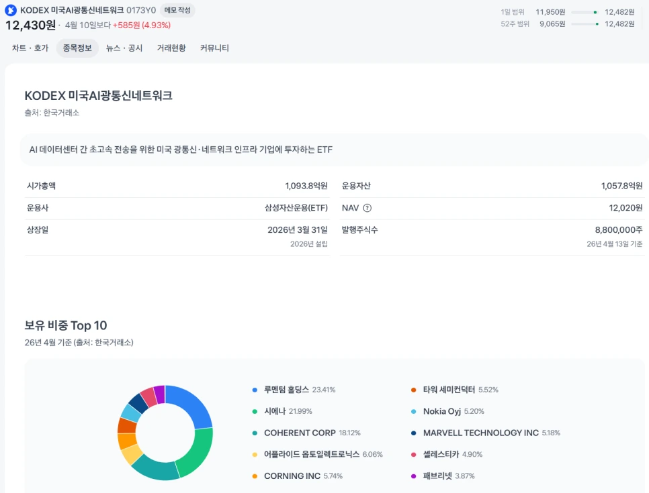Click the ETF description text box
Viewport: 649px width, 493px height.
[335, 150]
